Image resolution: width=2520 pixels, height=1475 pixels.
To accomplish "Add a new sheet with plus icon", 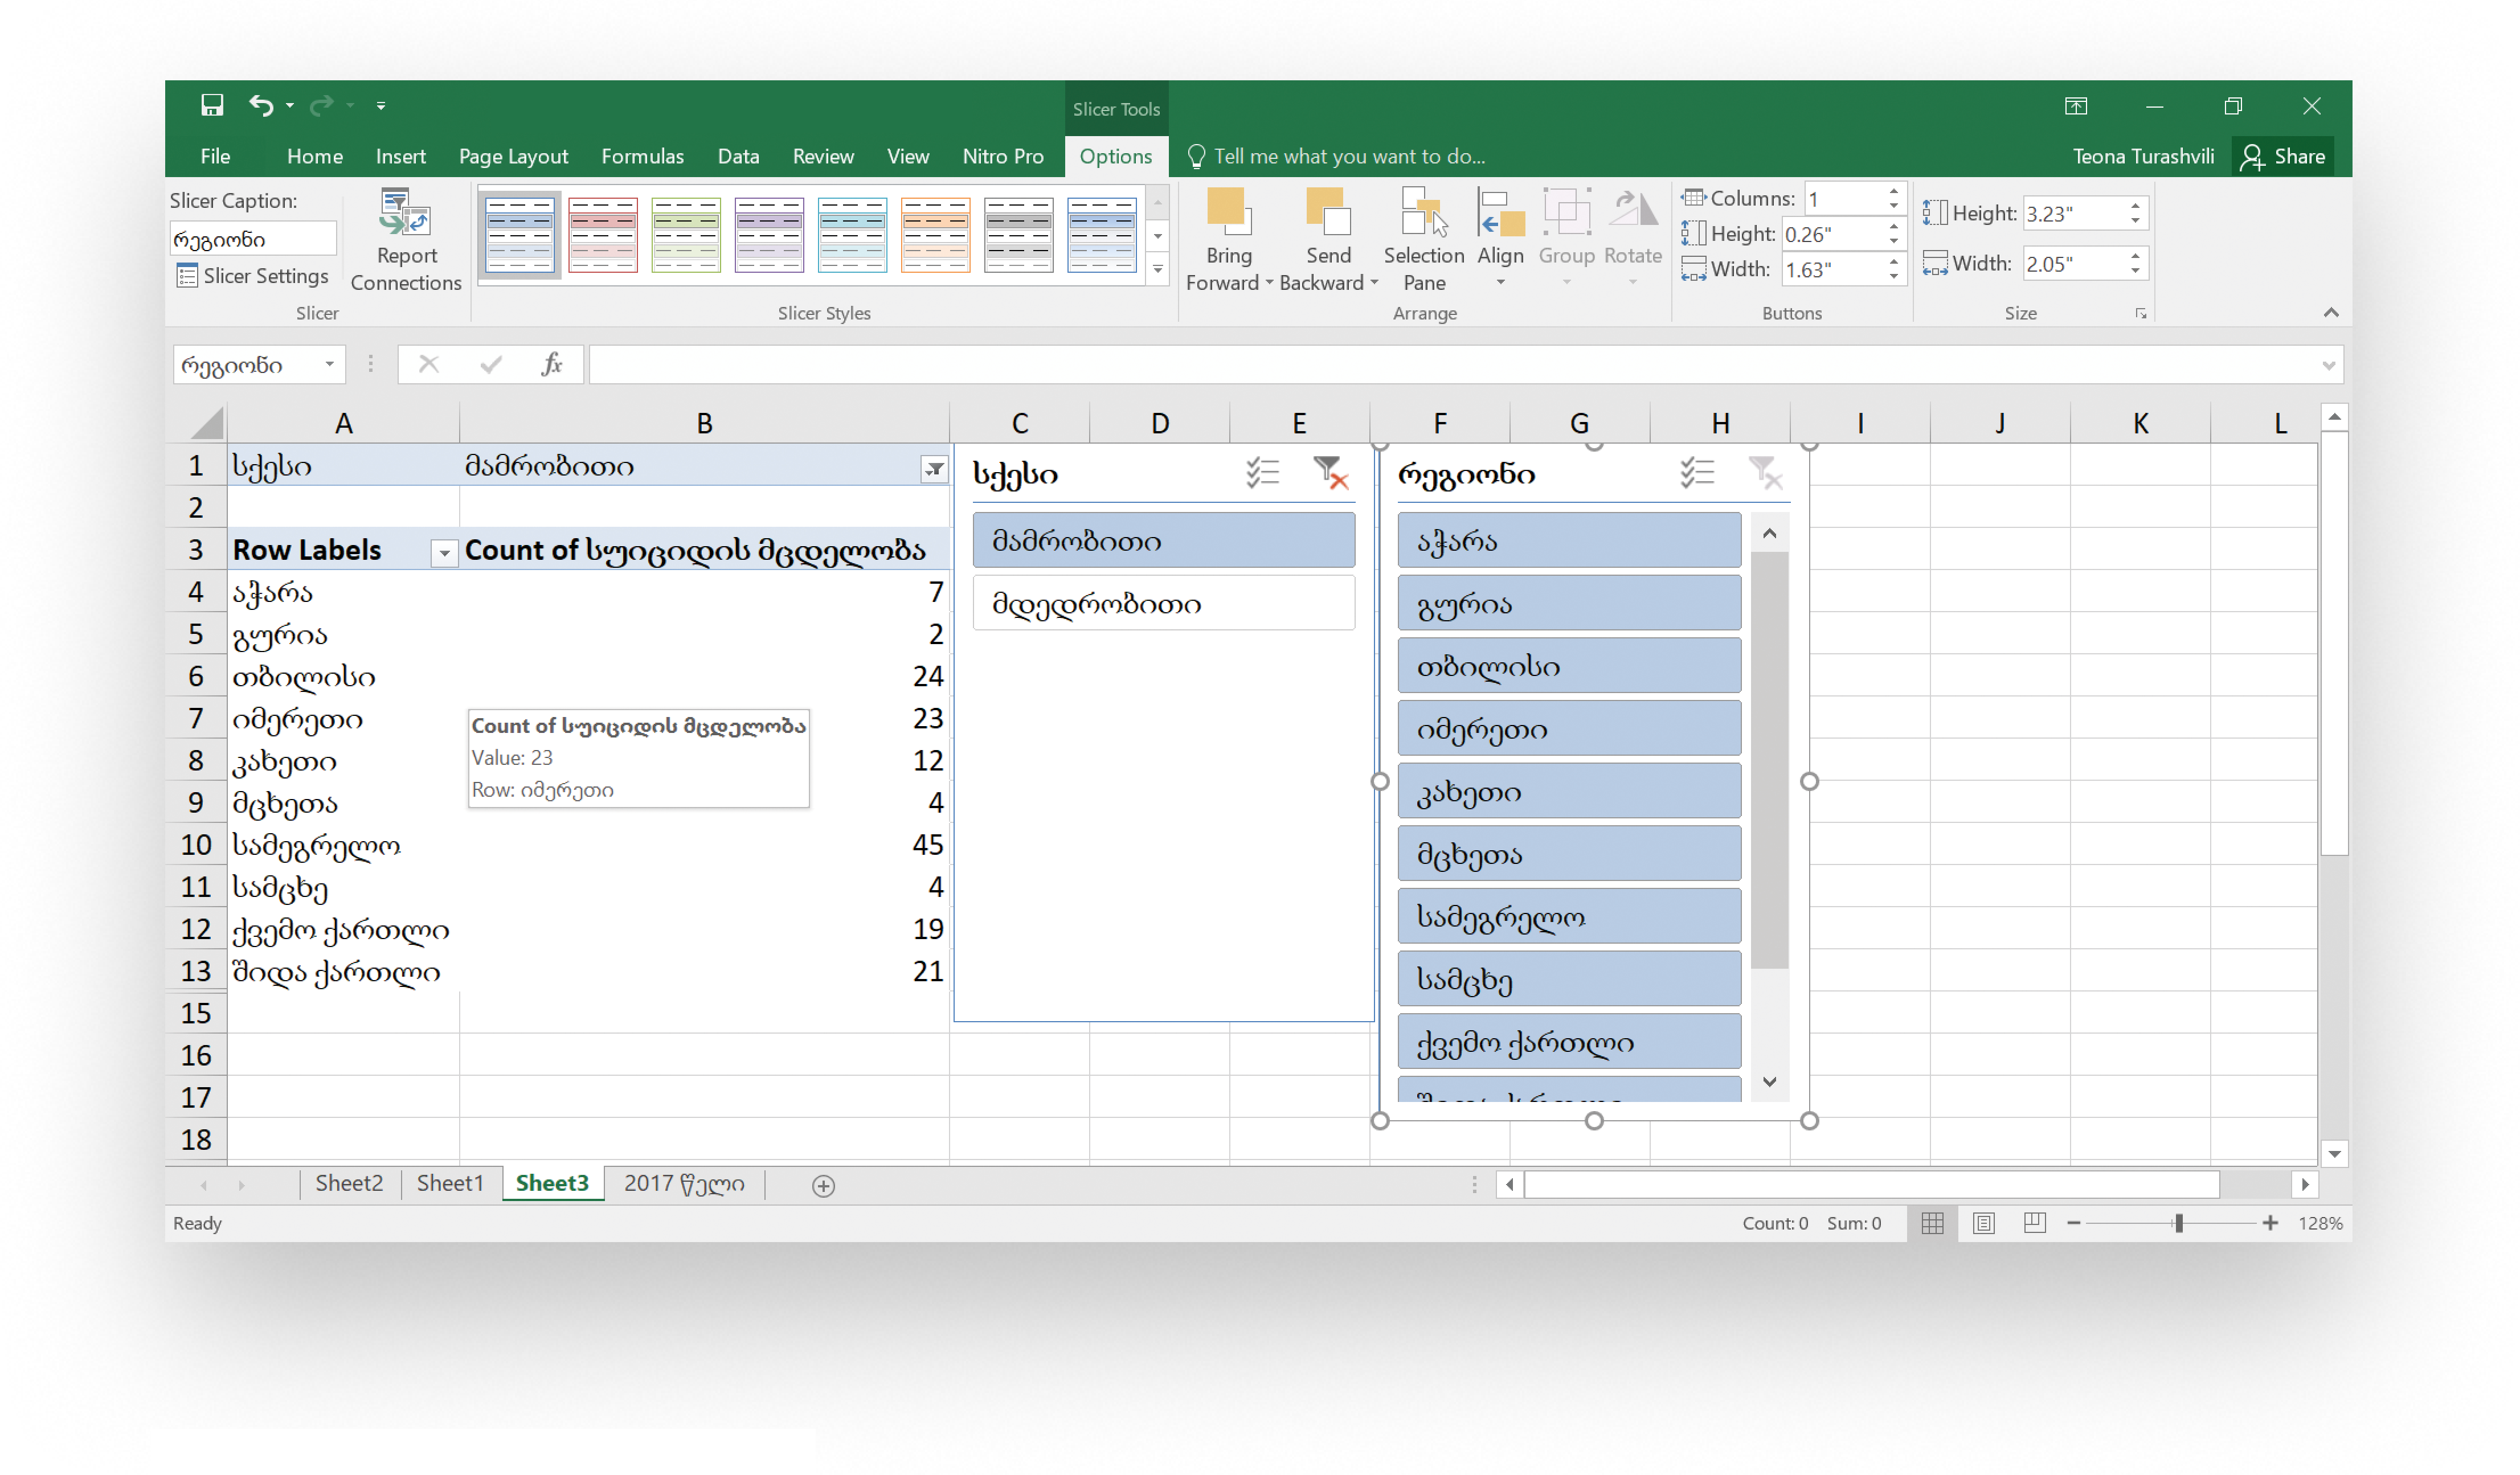I will pos(823,1186).
